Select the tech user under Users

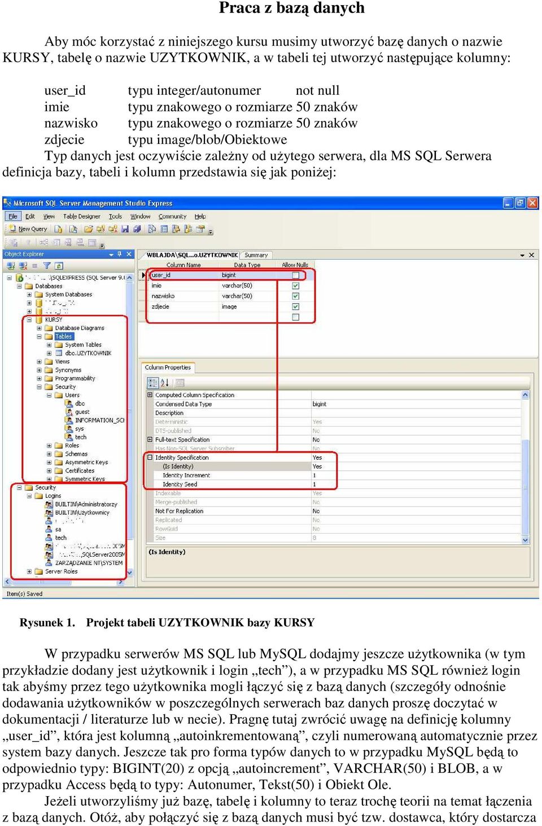(81, 437)
